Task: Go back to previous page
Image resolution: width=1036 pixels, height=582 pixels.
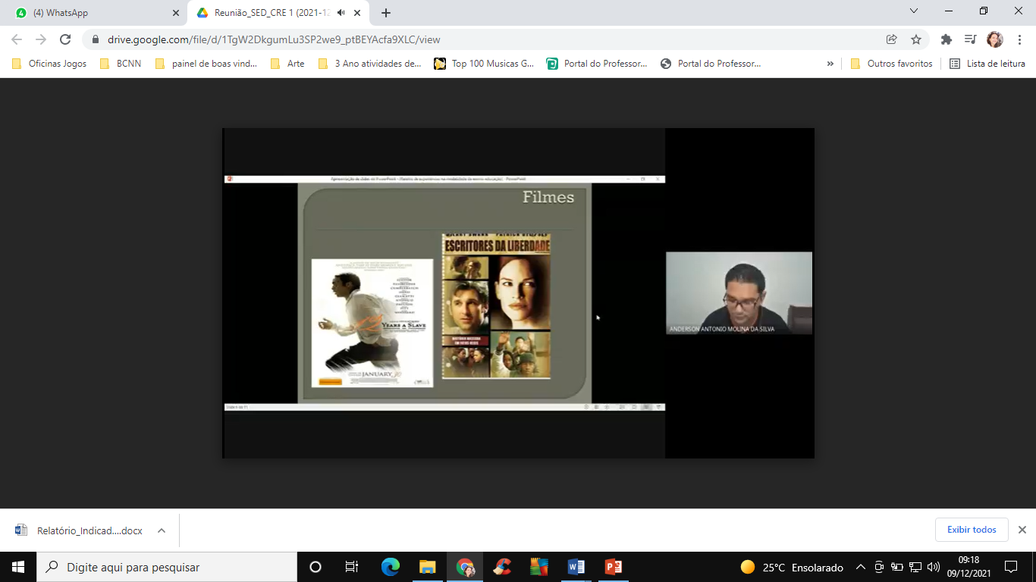Action: 17,39
